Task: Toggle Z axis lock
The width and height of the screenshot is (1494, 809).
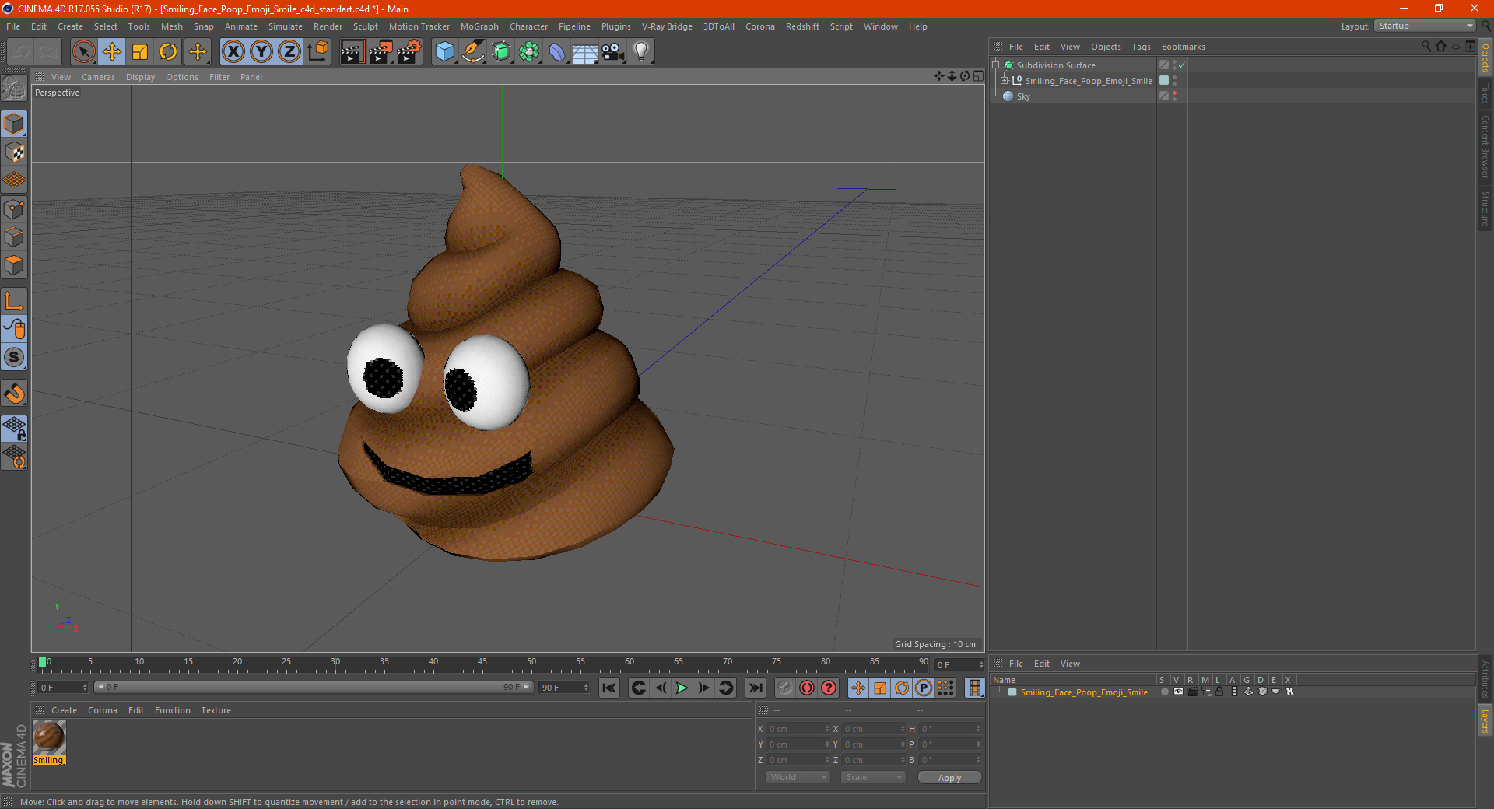Action: (x=289, y=52)
